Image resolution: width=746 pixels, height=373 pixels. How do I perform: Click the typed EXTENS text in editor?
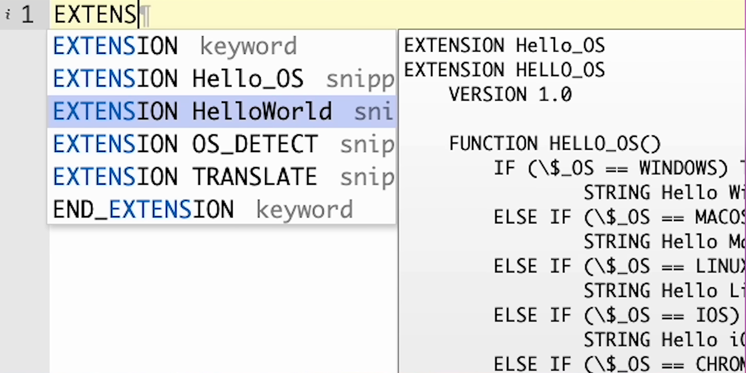pyautogui.click(x=95, y=15)
